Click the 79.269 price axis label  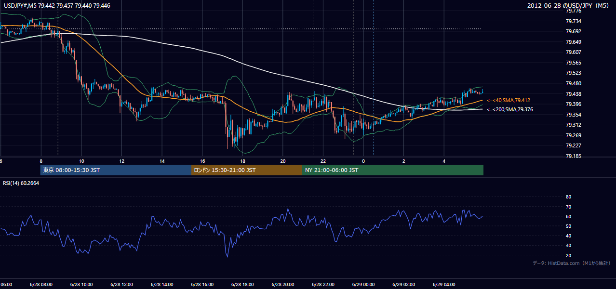tap(573, 135)
